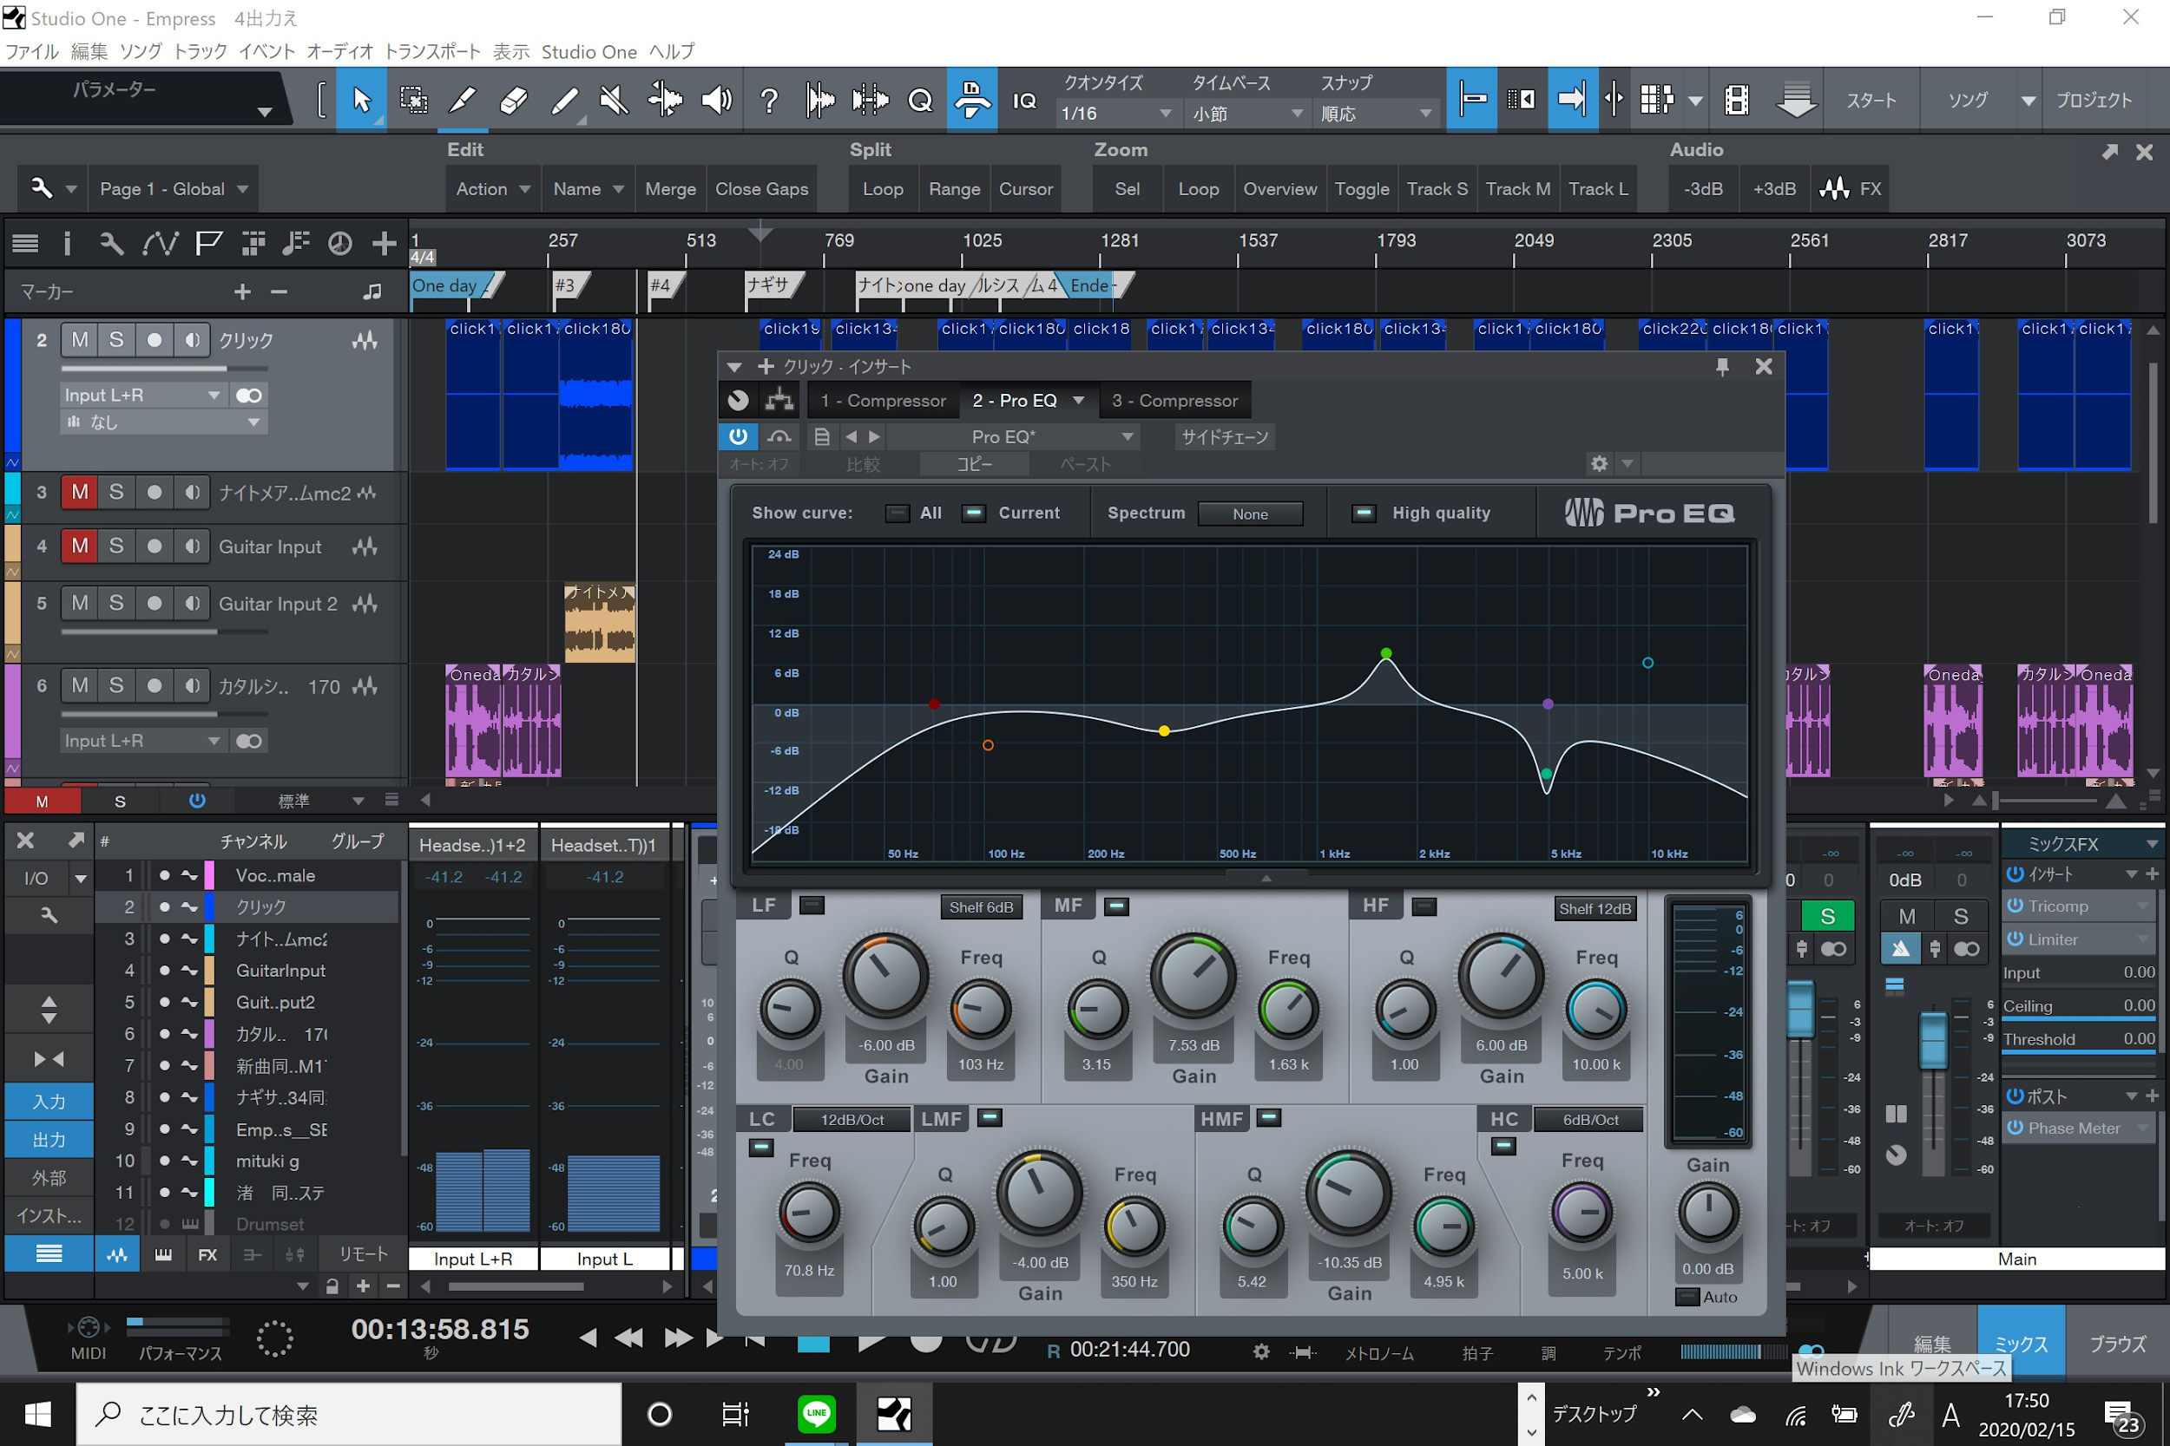
Task: Open the Snap 順応 dropdown
Action: (1376, 114)
